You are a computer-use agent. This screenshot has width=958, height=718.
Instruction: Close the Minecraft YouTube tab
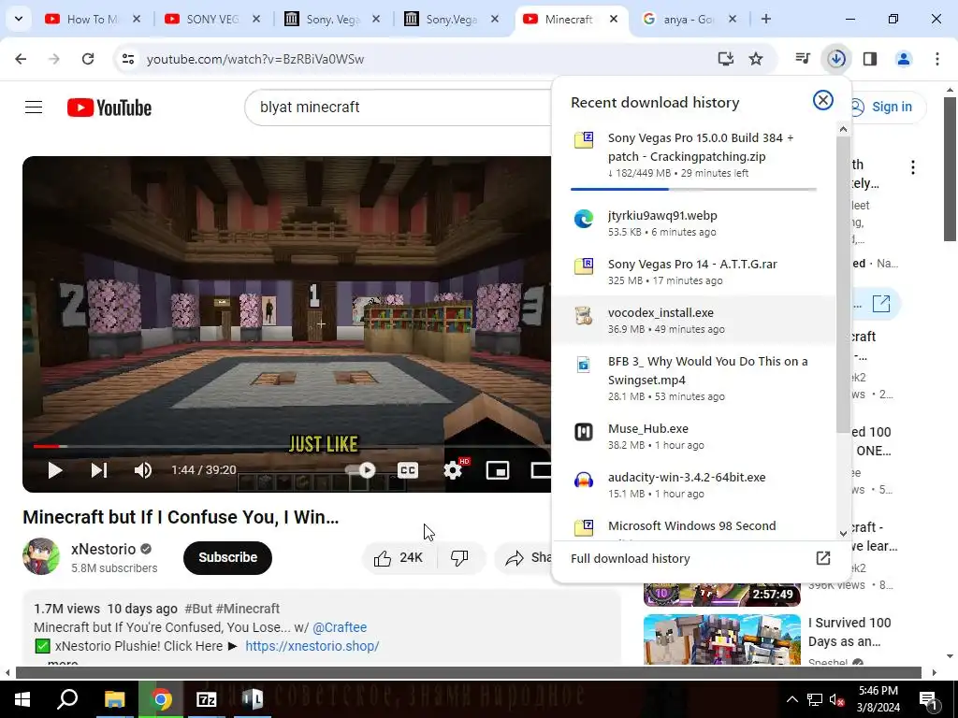pyautogui.click(x=614, y=19)
